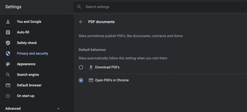Screen dimensions: 247x112
Task: Click the Open PDFs in Chrome label
Action: coord(112,80)
